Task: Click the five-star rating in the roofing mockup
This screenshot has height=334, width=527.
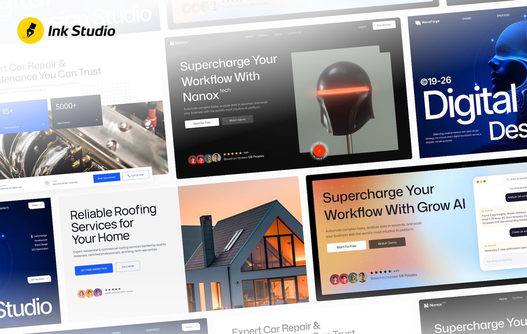Action: coord(113,289)
